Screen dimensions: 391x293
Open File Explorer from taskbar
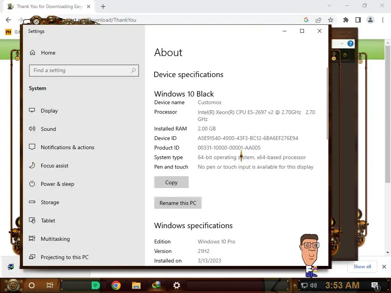click(136, 285)
